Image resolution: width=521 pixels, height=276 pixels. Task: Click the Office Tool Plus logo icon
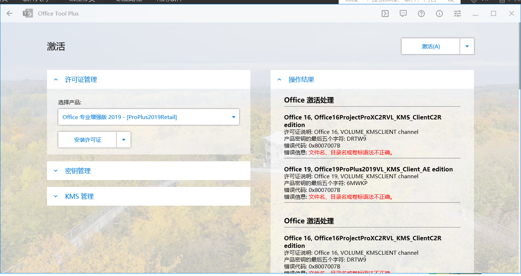(27, 13)
